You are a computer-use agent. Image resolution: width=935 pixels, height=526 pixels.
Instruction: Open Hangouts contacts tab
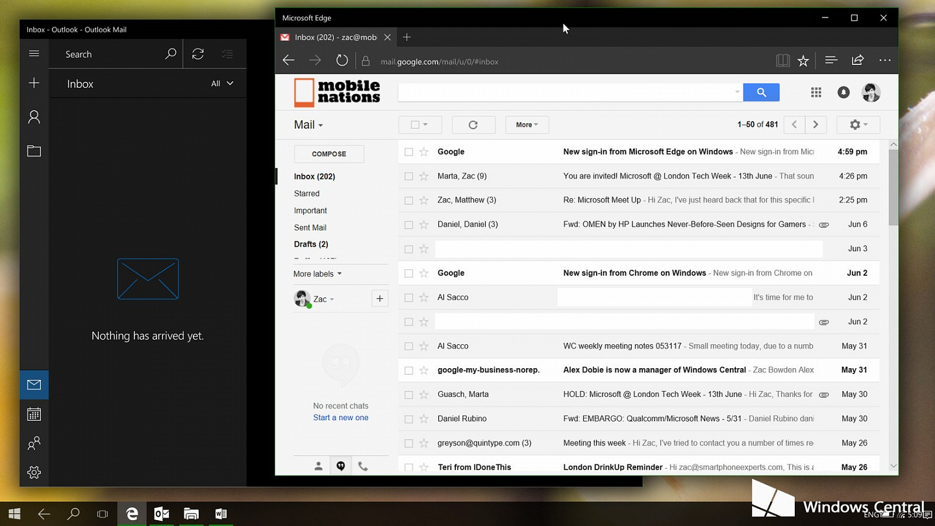[x=318, y=466]
